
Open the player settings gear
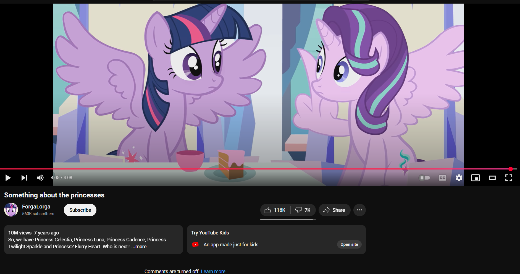pos(459,178)
